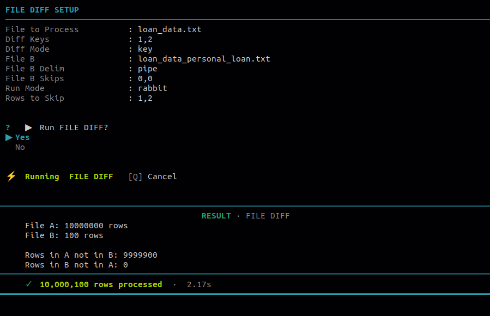Click the File B Skips label
The image size is (490, 316).
(x=35, y=78)
